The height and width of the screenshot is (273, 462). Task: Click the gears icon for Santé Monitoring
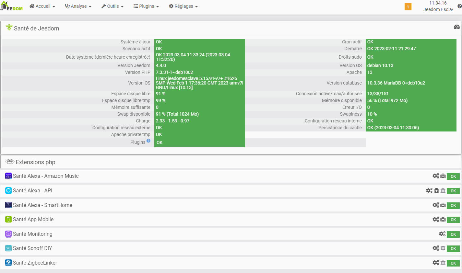[442, 234]
